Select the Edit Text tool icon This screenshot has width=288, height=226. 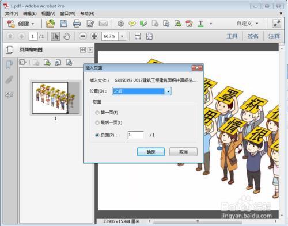[200, 24]
